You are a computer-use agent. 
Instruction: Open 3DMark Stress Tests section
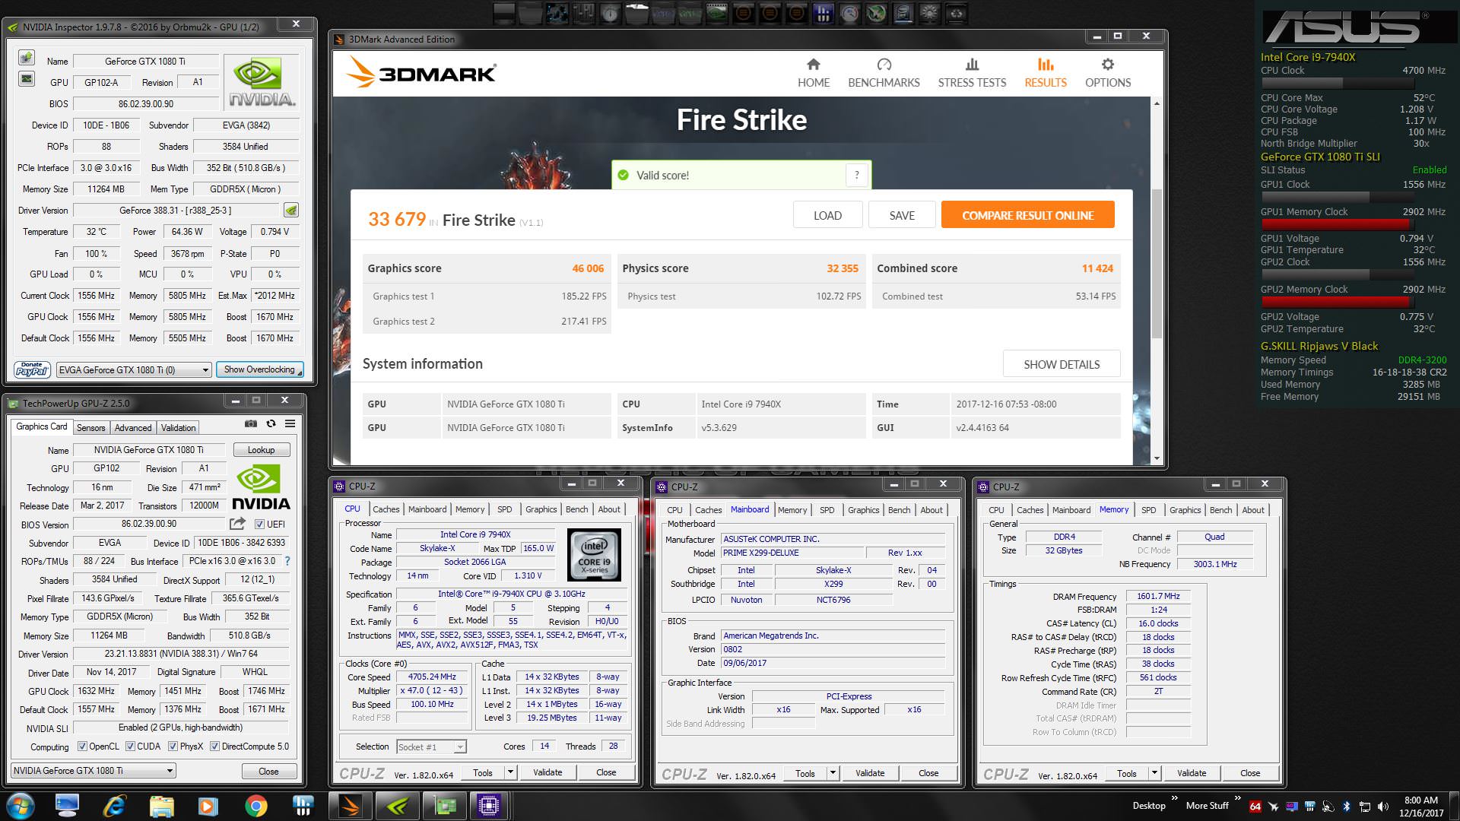tap(972, 73)
